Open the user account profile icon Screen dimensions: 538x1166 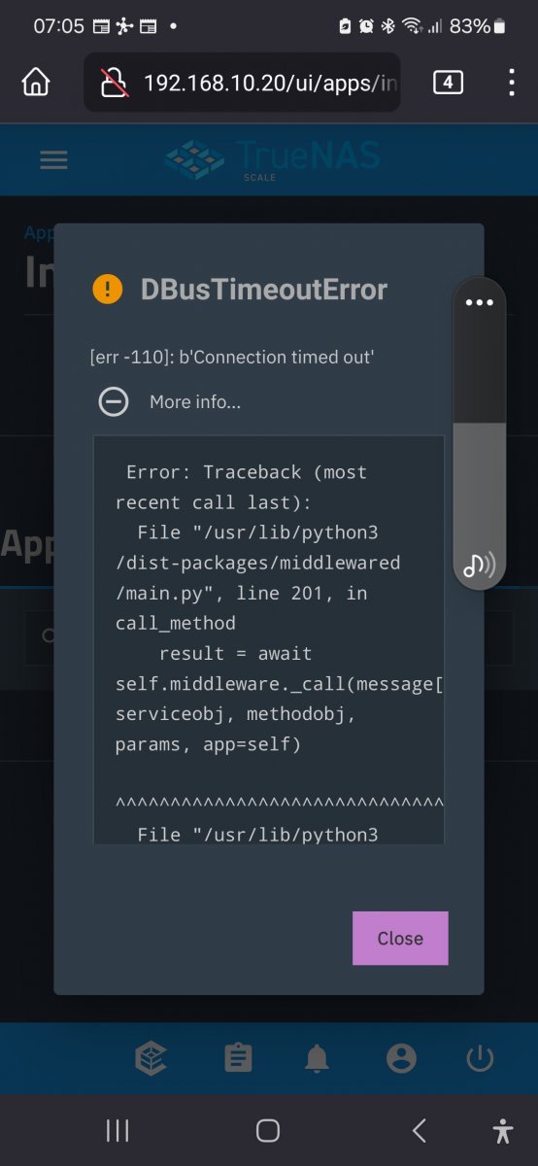[401, 1058]
